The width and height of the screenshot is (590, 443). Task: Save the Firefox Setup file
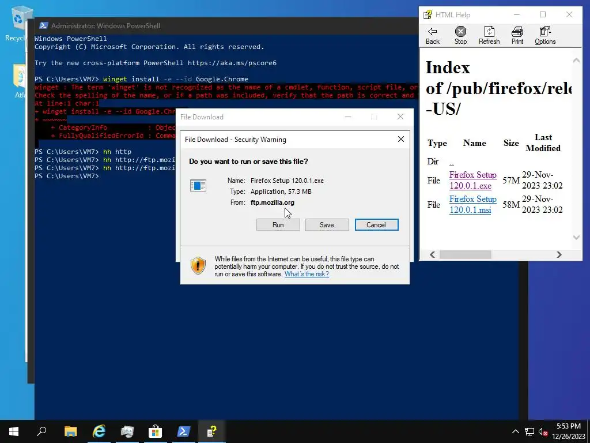click(327, 225)
